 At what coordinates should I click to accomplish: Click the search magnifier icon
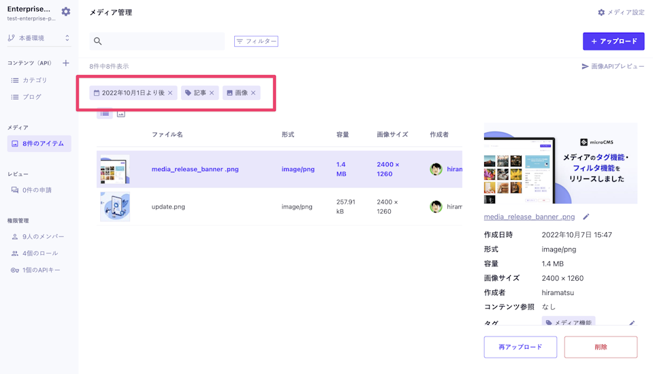[98, 42]
